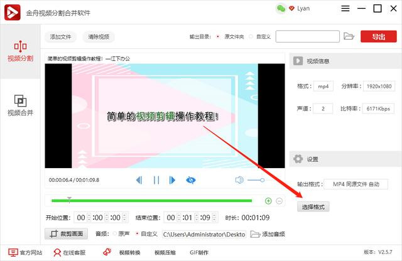This screenshot has width=402, height=261.
Task: Click the megaphone icon in bottom bar
Action: click(x=107, y=252)
